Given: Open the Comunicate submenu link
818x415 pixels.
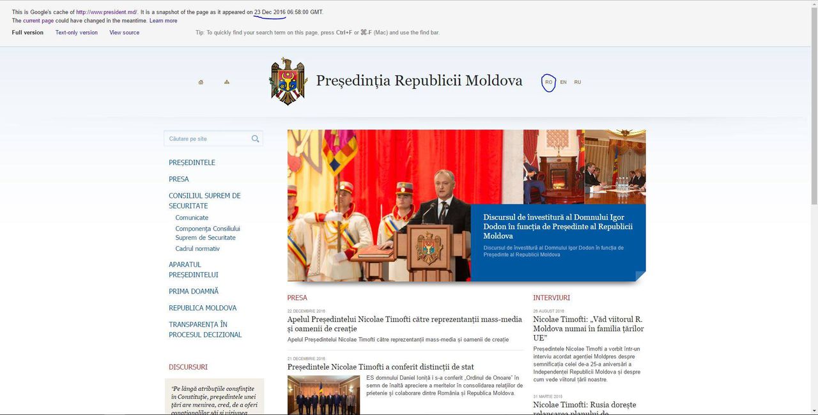Looking at the screenshot, I should click(x=192, y=218).
